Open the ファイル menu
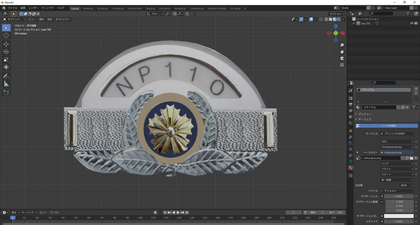 (12, 8)
